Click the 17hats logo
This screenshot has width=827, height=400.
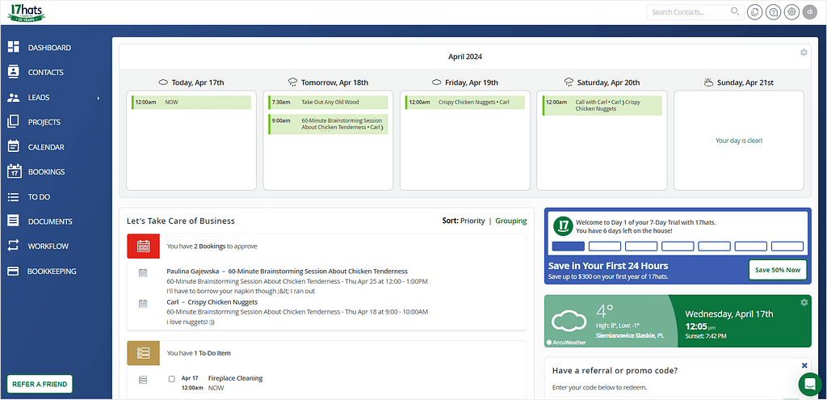(x=27, y=11)
